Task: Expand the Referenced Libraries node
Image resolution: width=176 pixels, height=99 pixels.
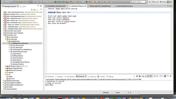Action: (5, 70)
